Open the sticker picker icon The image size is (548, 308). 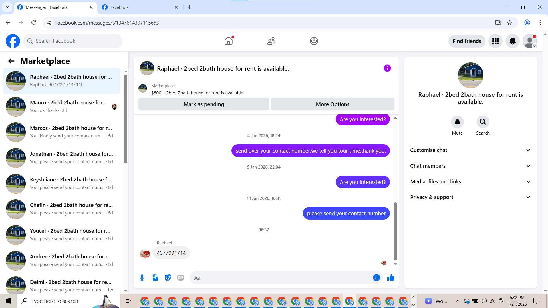point(168,278)
